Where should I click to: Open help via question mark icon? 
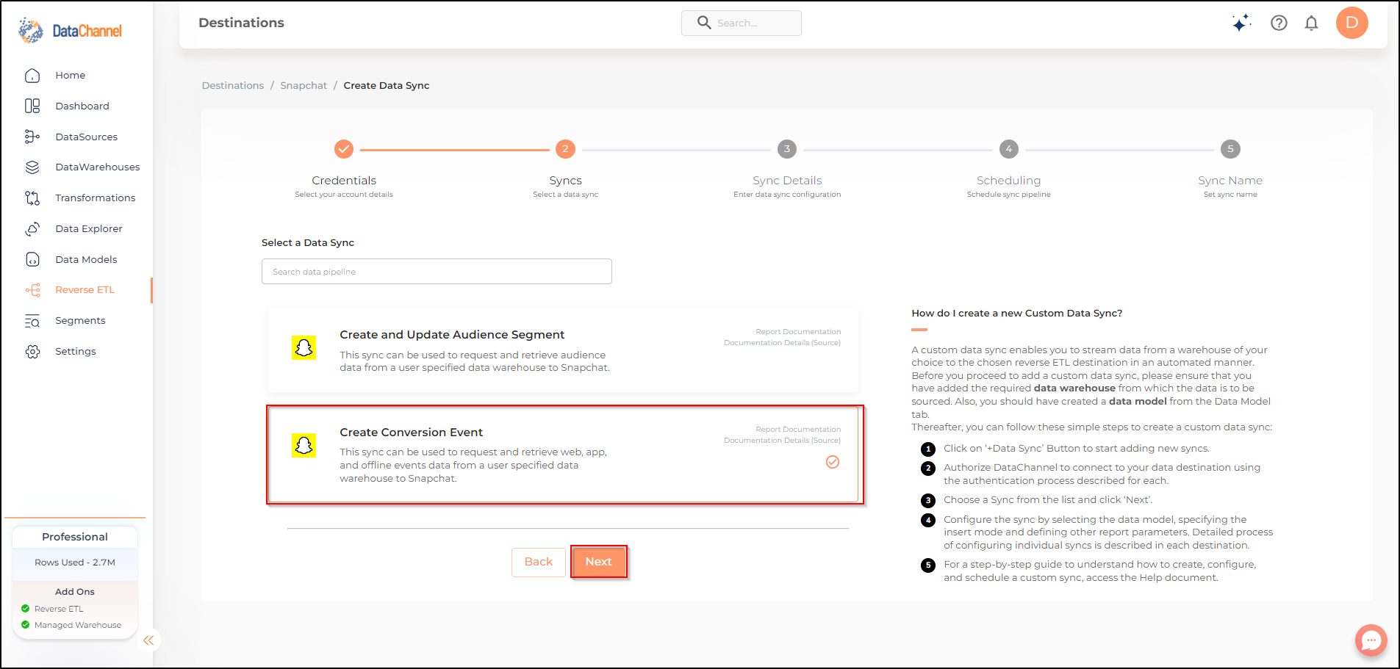[1279, 23]
